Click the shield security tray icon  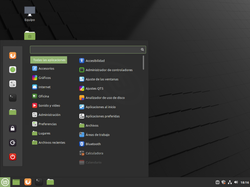[x=224, y=182]
